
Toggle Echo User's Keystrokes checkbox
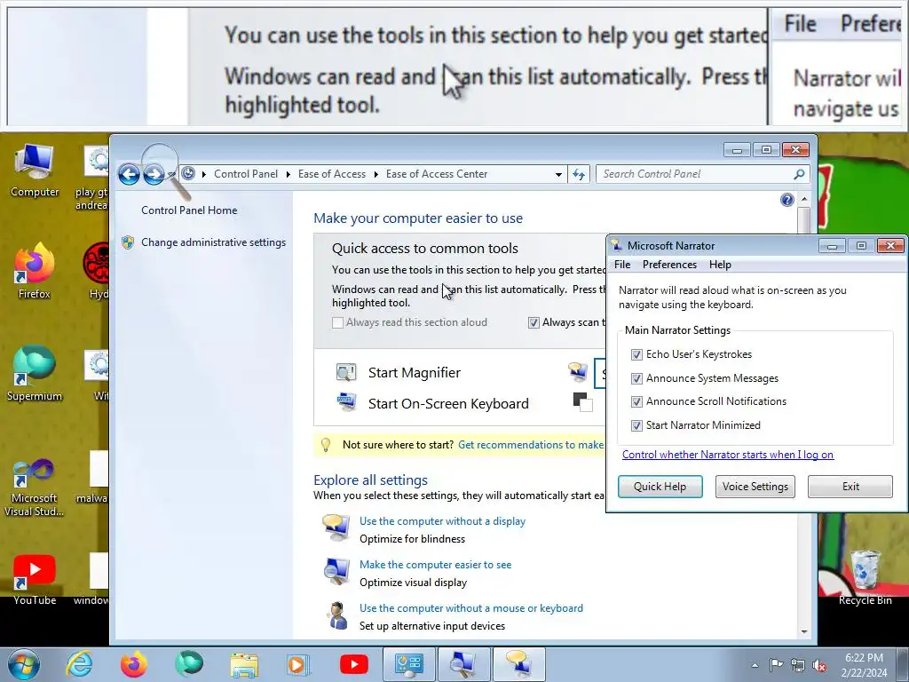coord(636,354)
